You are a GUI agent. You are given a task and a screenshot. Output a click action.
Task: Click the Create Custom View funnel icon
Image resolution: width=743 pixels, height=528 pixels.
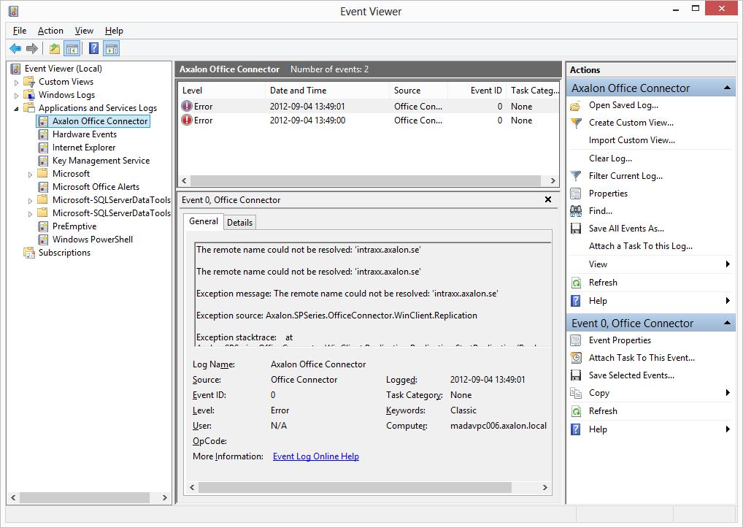(576, 123)
